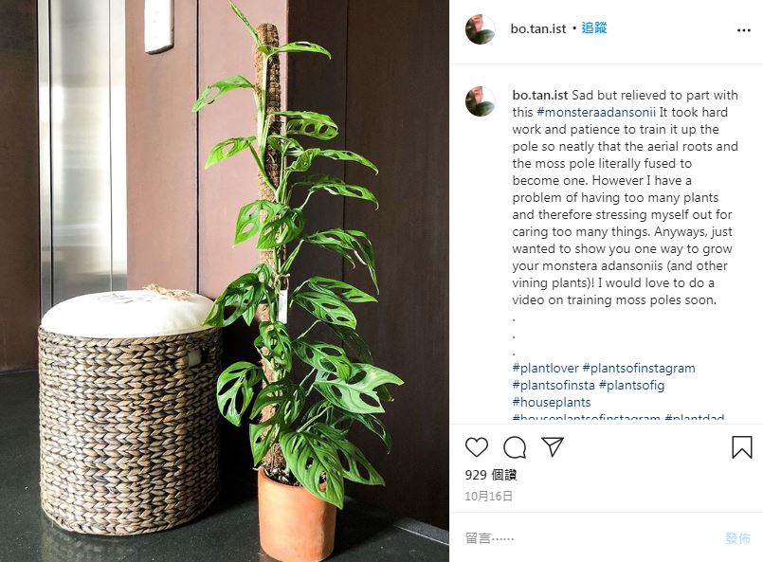Like the post with the heart icon
The width and height of the screenshot is (763, 562).
click(x=477, y=447)
